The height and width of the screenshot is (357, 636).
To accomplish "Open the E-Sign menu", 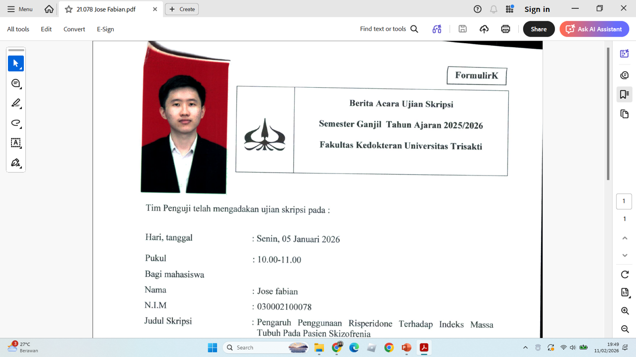I will [105, 29].
